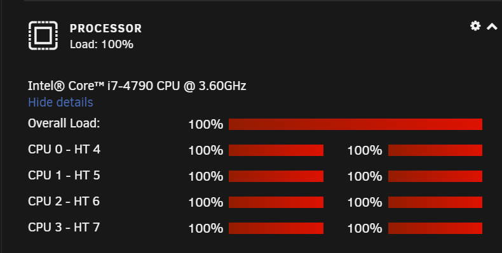Click the PROCESSOR section title
The width and height of the screenshot is (502, 253).
(x=105, y=29)
